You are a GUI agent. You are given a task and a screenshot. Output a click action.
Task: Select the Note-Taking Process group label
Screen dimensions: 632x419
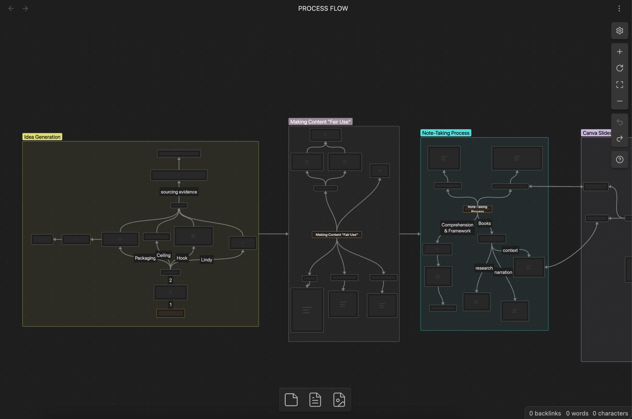point(446,133)
